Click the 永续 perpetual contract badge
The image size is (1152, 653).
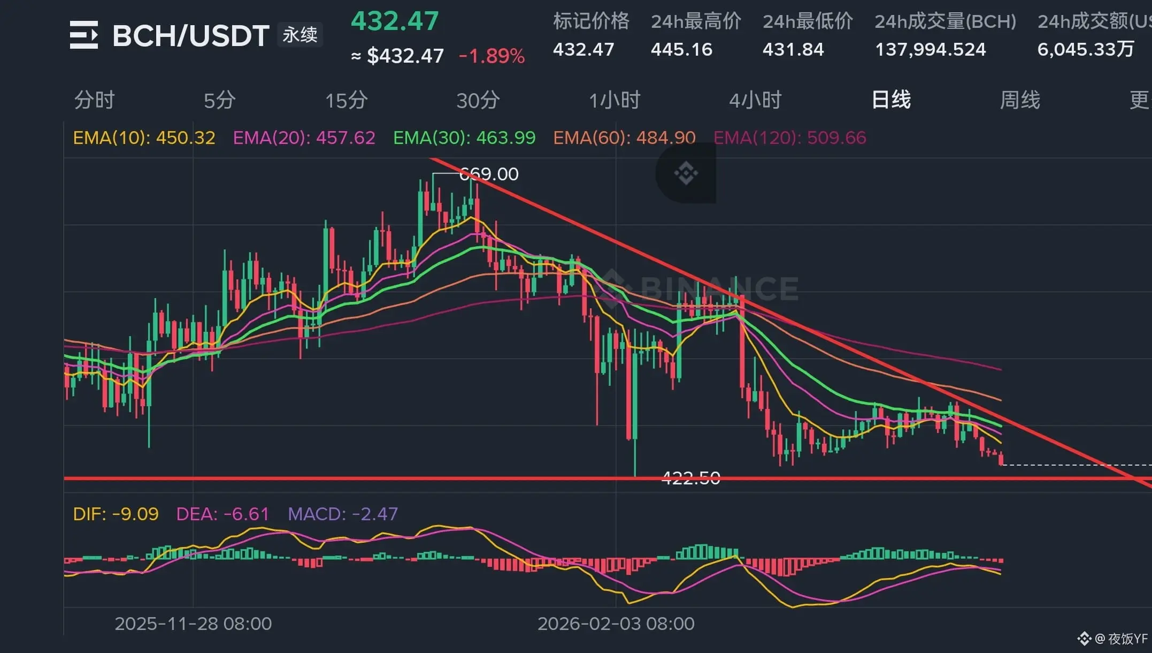click(300, 35)
